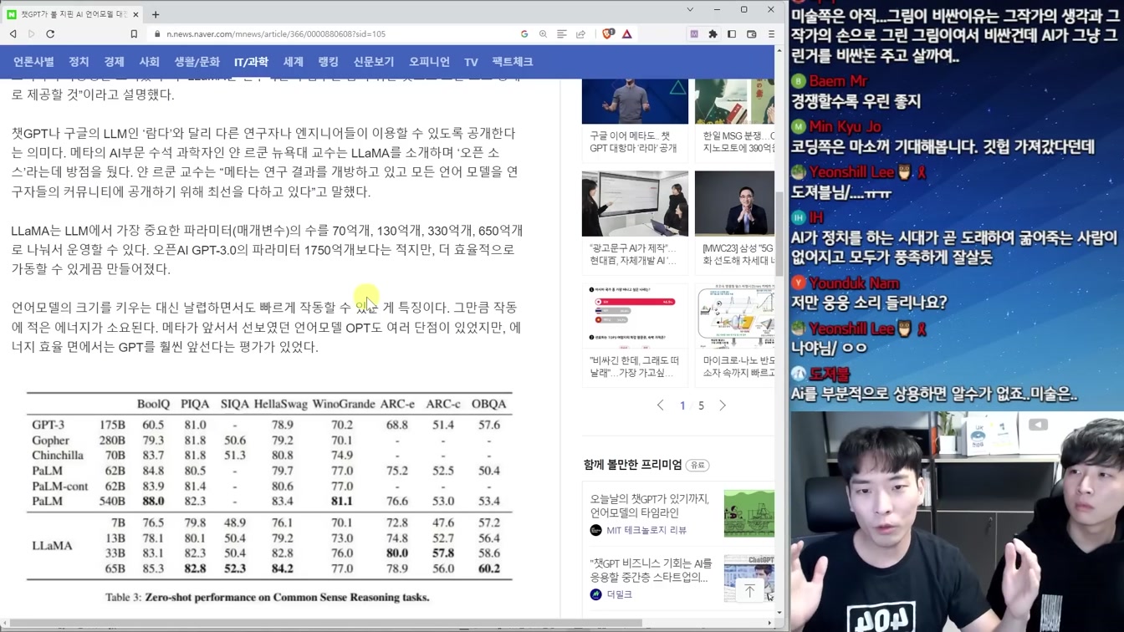
Task: Click the Min Kyu Jo chat username
Action: tap(846, 127)
